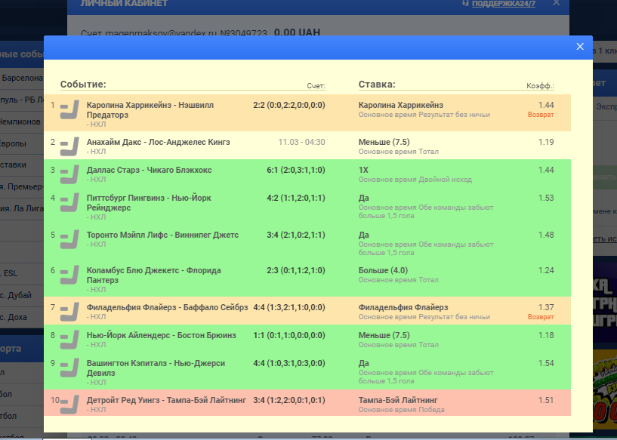
Task: Click the coefficient 1.53
Action: pos(546,198)
